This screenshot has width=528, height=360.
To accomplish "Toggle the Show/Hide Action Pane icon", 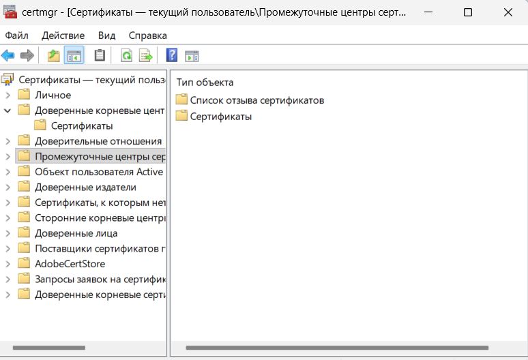I will [192, 56].
